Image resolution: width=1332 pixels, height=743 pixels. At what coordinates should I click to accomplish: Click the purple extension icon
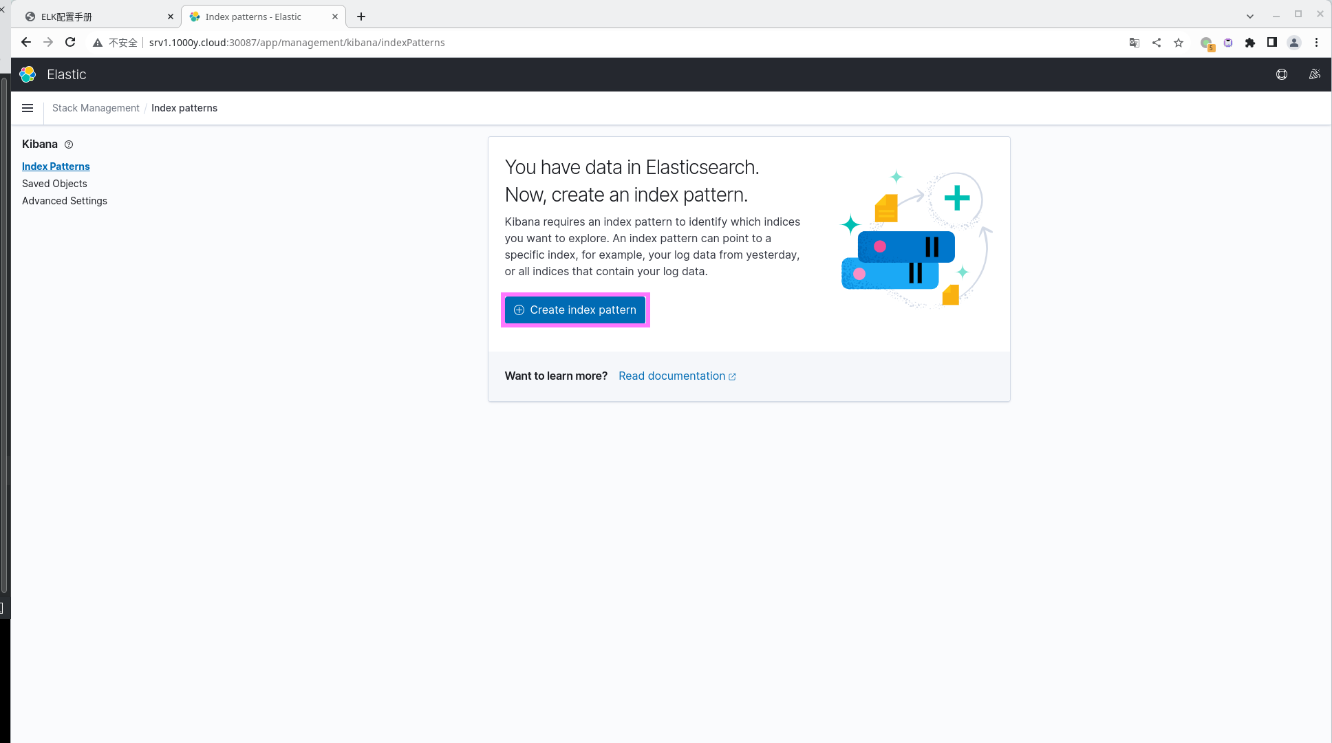pyautogui.click(x=1228, y=43)
